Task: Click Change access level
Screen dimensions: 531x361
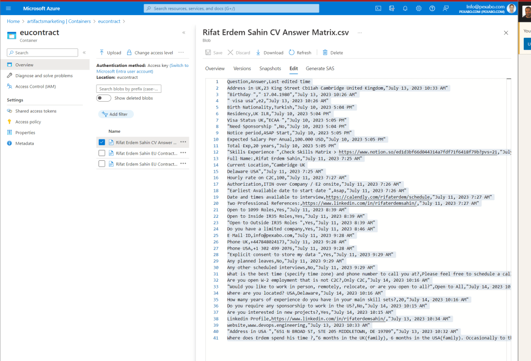Action: tap(150, 52)
